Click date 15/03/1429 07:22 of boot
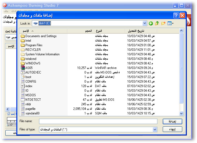The height and width of the screenshot is (143, 197). point(141,77)
